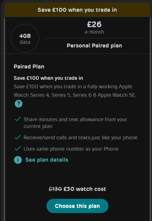Click checkmark beside same phone number feature
This screenshot has width=152, height=221.
click(18, 149)
